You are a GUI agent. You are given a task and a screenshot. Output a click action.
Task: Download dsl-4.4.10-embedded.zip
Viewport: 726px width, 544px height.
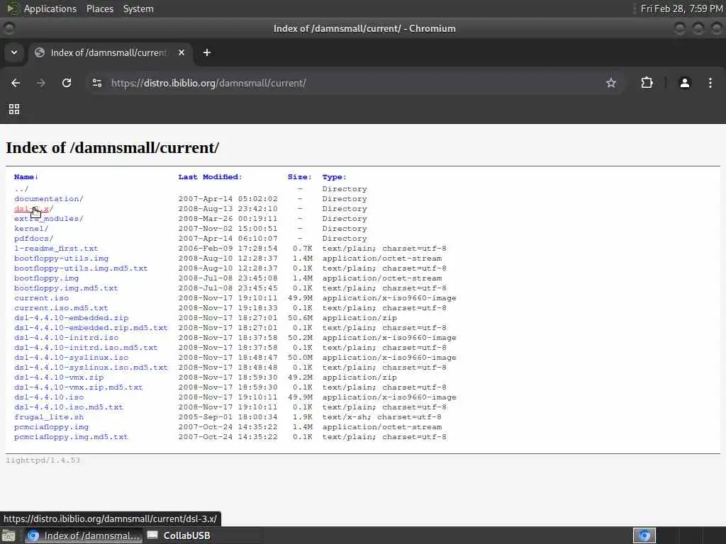71,318
